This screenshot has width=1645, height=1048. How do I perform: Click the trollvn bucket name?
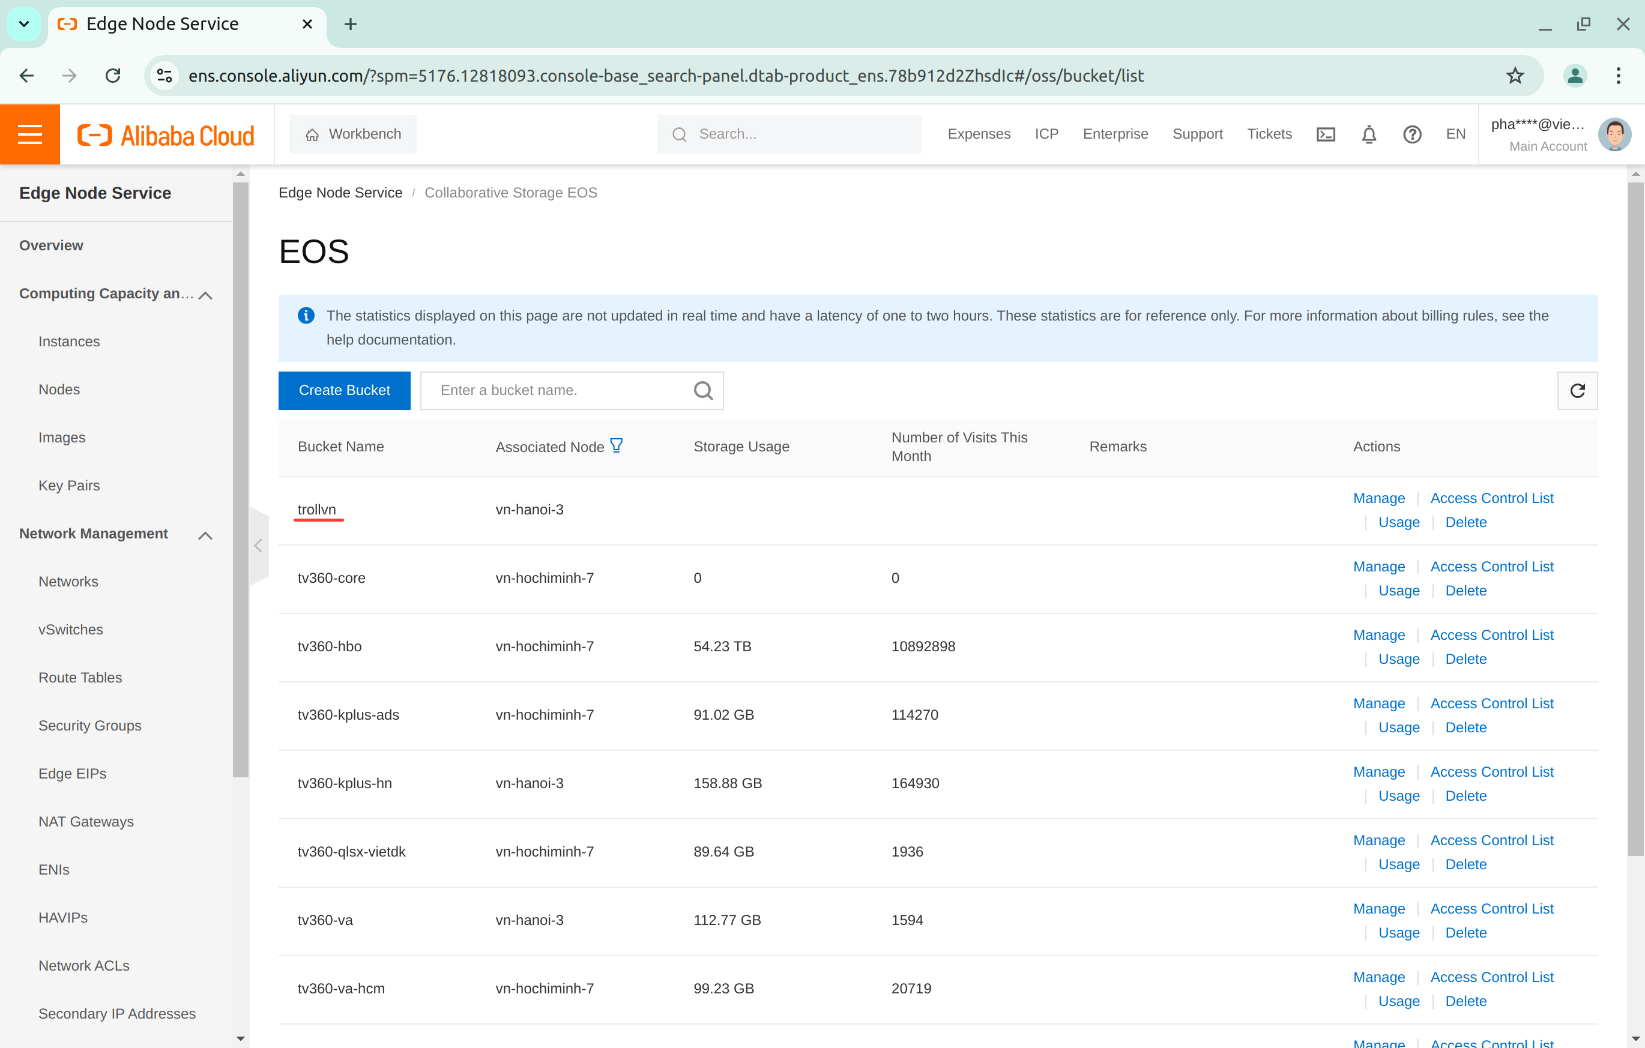pyautogui.click(x=317, y=509)
